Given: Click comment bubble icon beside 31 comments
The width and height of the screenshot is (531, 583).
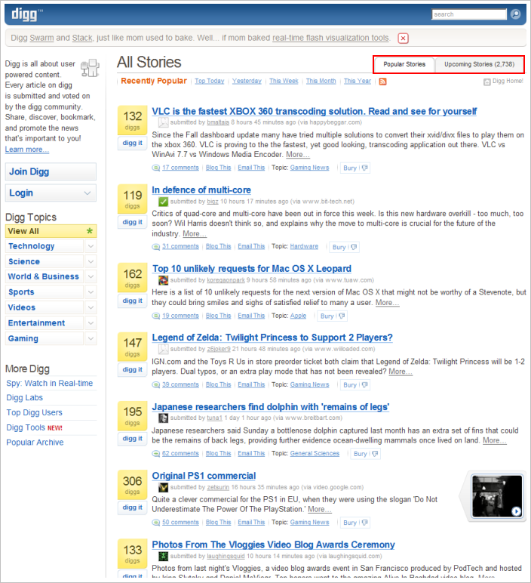Looking at the screenshot, I should point(156,247).
